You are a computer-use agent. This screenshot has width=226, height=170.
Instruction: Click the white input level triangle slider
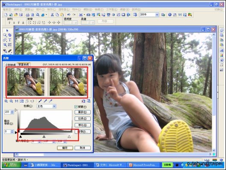coord(69,137)
